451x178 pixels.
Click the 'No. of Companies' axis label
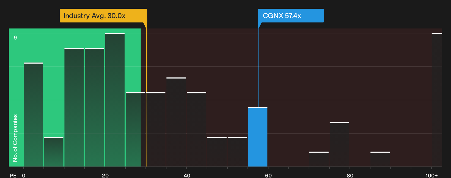pos(15,138)
